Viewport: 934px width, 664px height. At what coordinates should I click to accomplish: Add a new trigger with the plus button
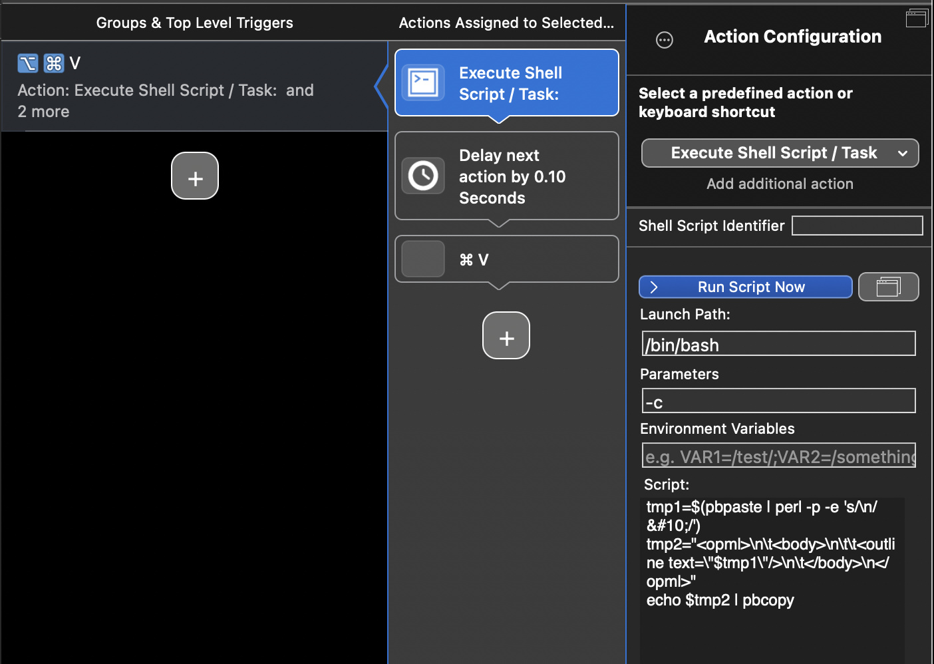(x=195, y=176)
